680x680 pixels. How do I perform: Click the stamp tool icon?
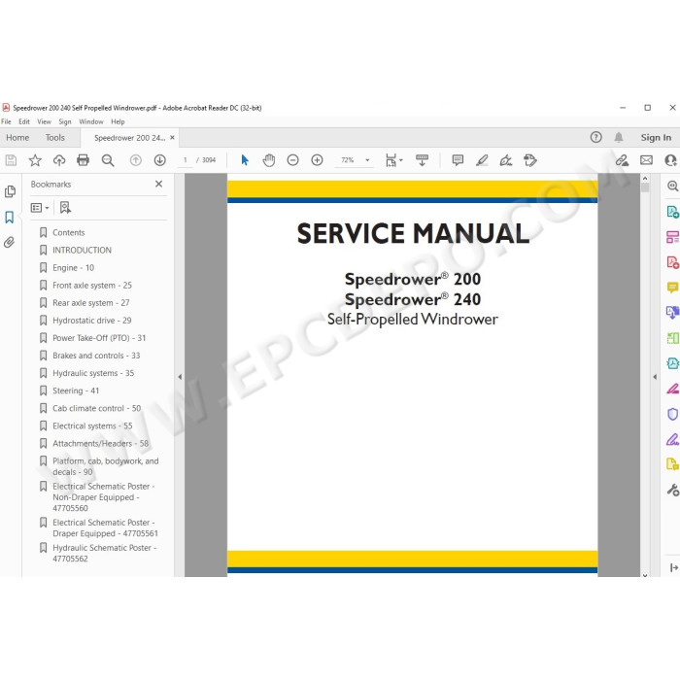(x=530, y=160)
